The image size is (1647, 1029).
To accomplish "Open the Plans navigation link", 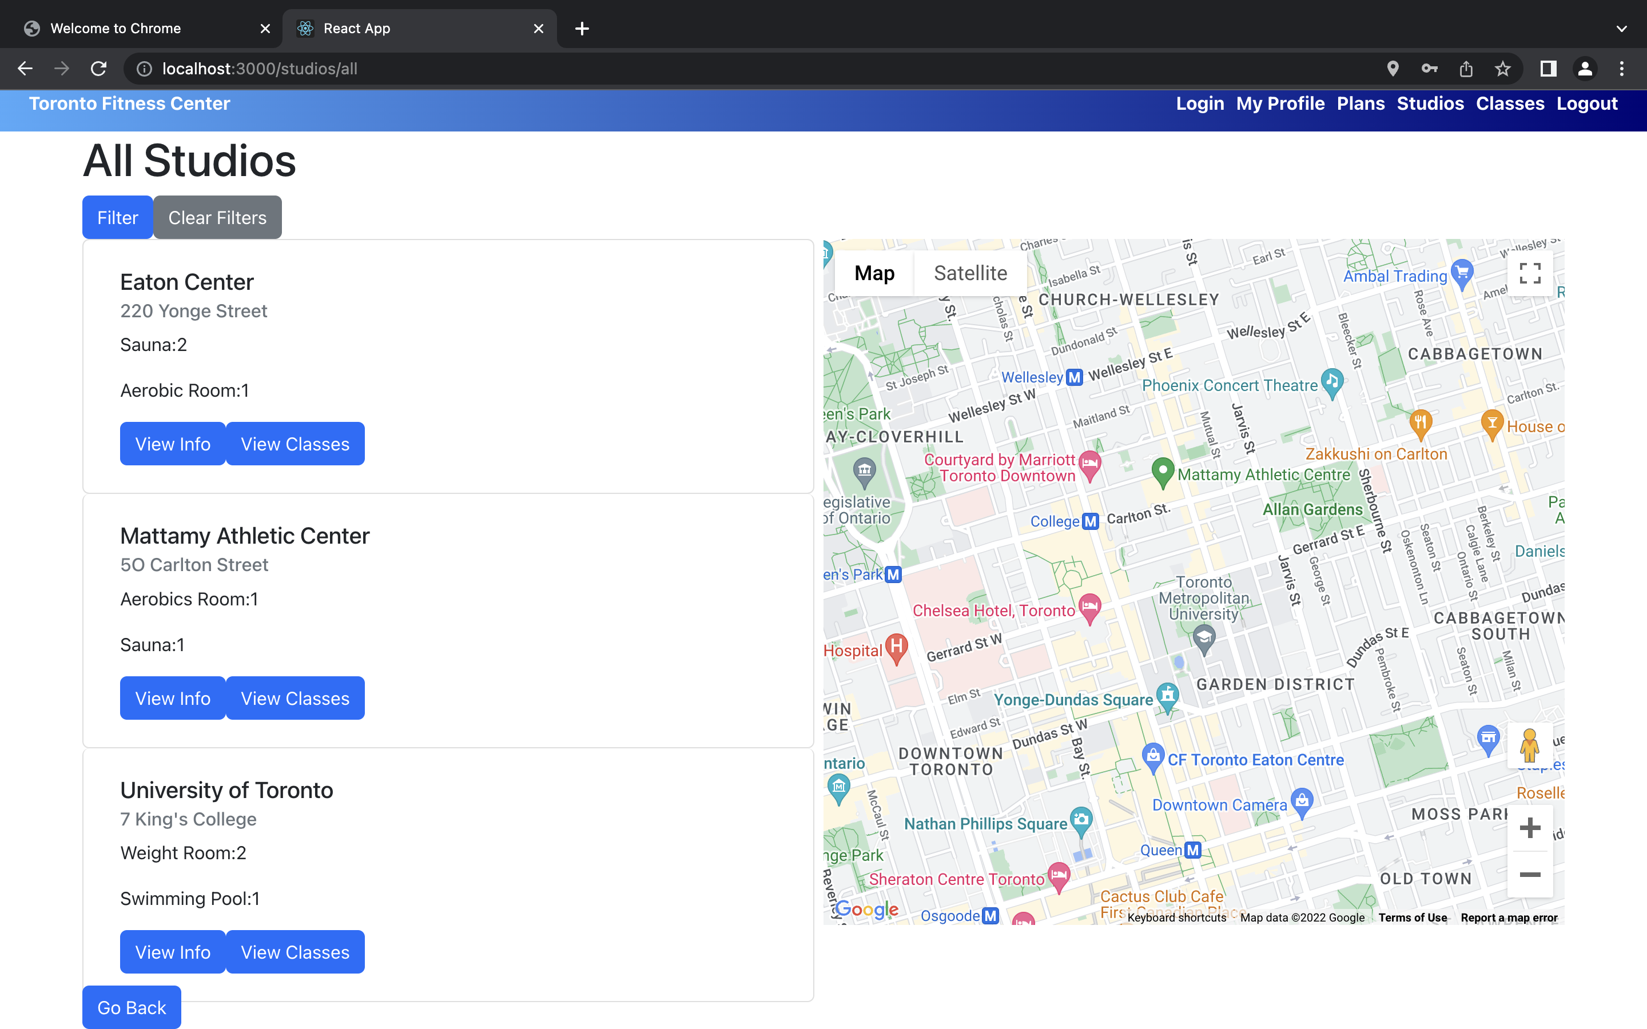I will (1360, 103).
